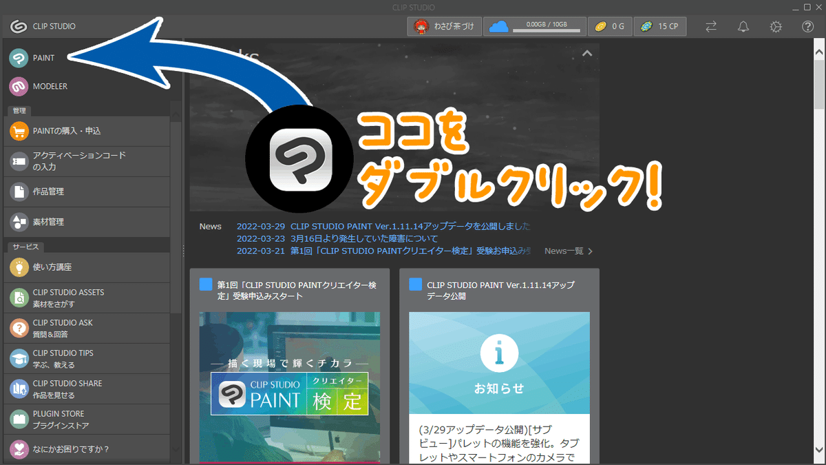Click date 2022-03-21 in news list
826x465 pixels.
coord(260,251)
